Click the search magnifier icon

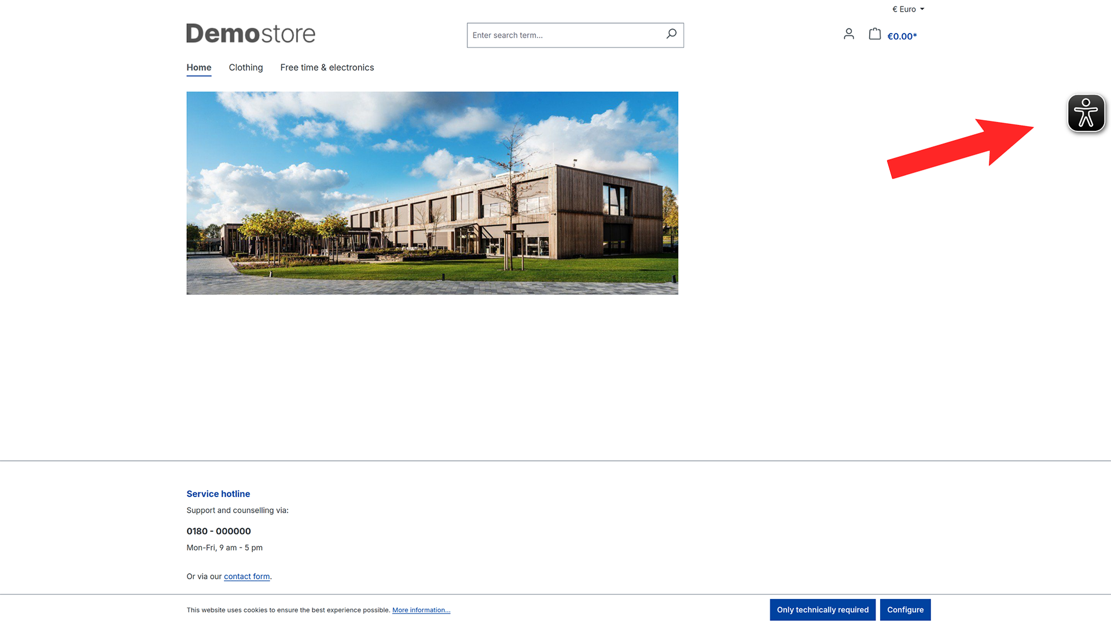pyautogui.click(x=671, y=34)
